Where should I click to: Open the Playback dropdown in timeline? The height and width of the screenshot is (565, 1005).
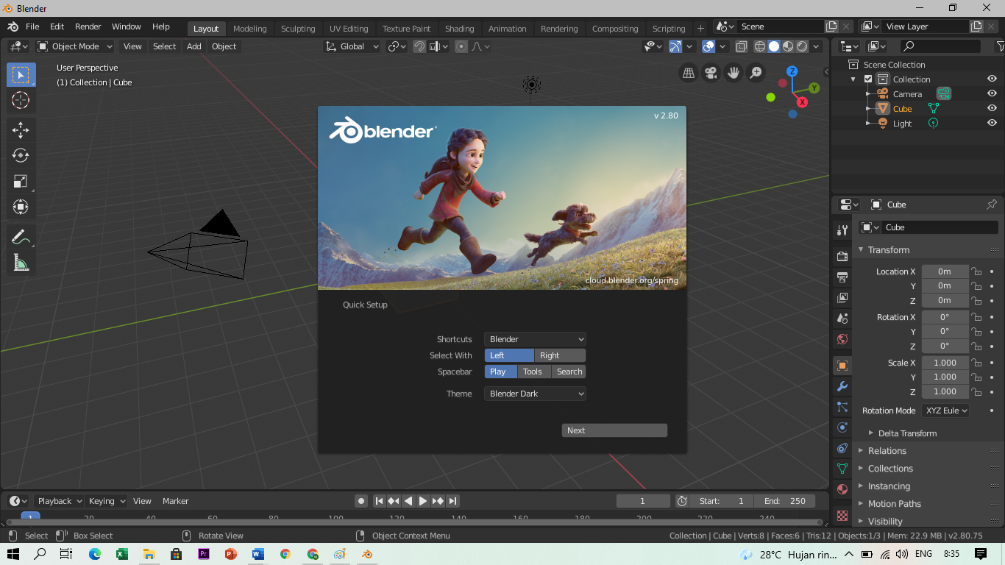click(58, 501)
